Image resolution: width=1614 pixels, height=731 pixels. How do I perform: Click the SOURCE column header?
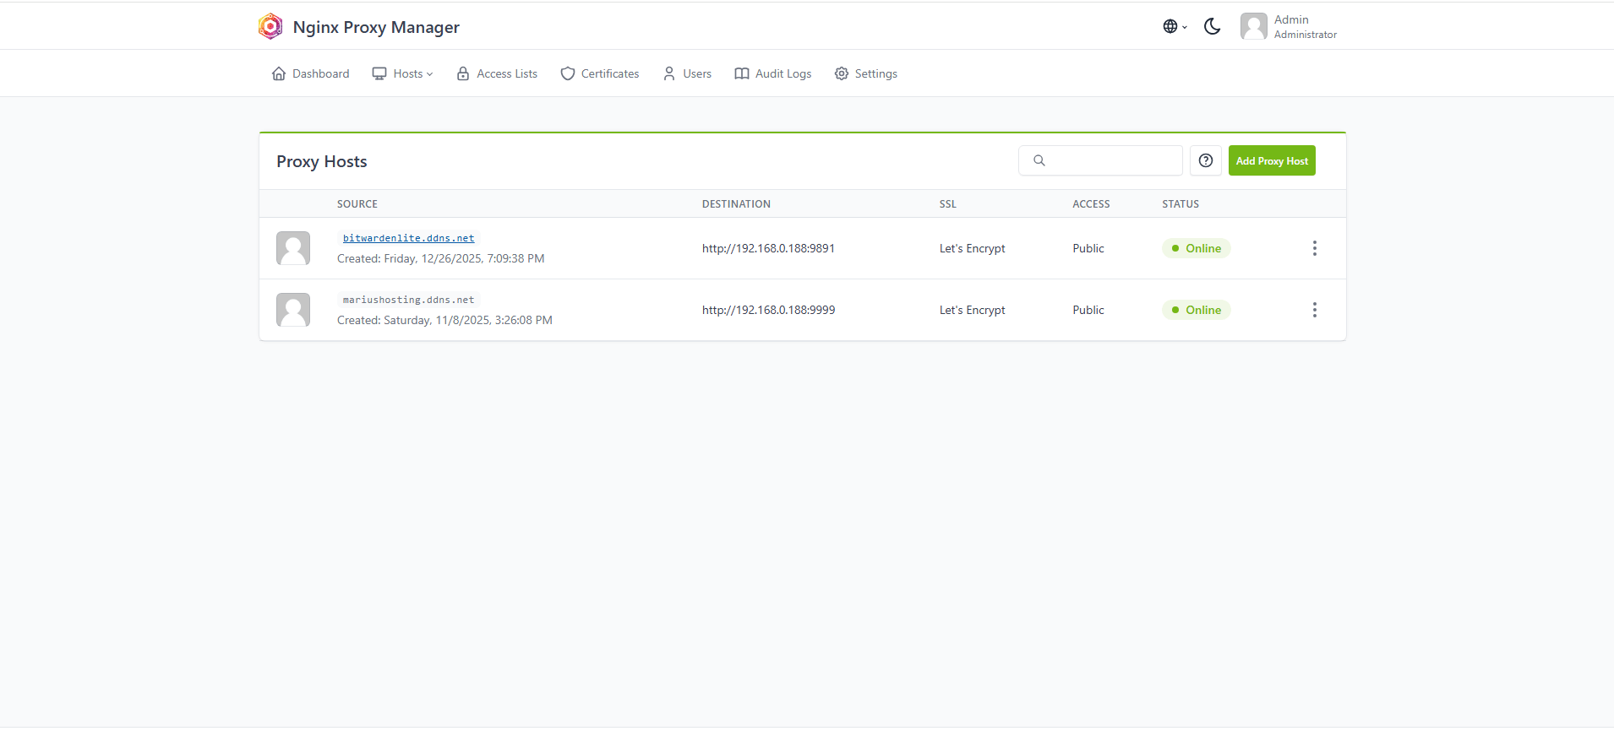coord(357,203)
